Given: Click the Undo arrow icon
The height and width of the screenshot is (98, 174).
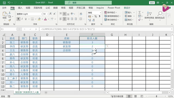Looking at the screenshot, I should [9, 3].
